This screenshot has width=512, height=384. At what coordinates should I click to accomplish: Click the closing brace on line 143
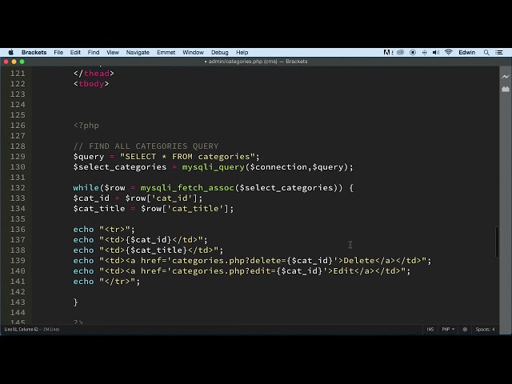point(75,302)
